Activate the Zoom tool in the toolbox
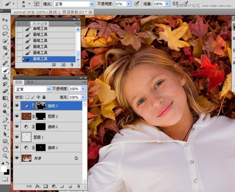Screen dimensions: 235x192 [x=5, y=156]
